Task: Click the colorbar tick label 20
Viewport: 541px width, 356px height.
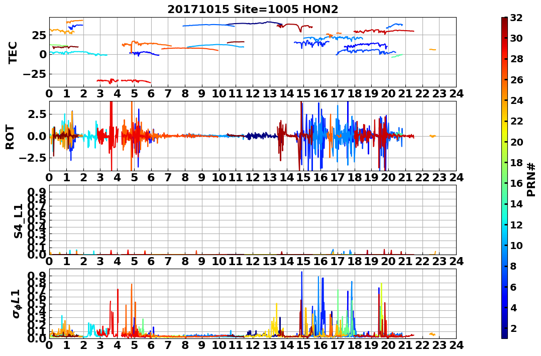Action: (516, 142)
